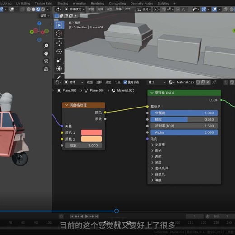Toggle show overlays icon in right viewport header
Image resolution: width=235 pixels, height=235 pixels.
point(215,9)
